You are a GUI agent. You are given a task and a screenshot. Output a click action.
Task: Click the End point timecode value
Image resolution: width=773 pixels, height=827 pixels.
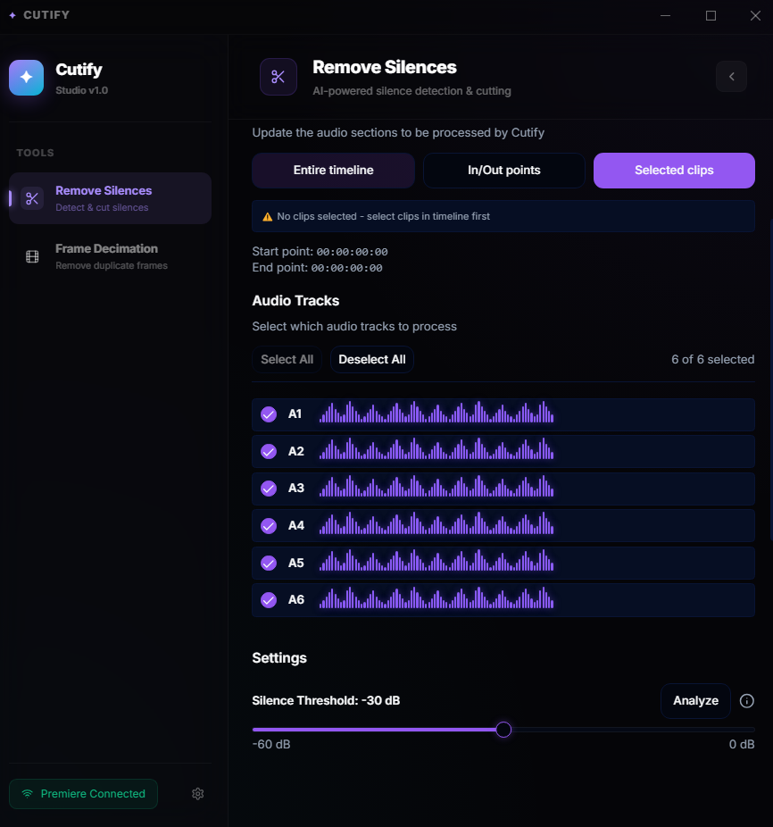(347, 268)
